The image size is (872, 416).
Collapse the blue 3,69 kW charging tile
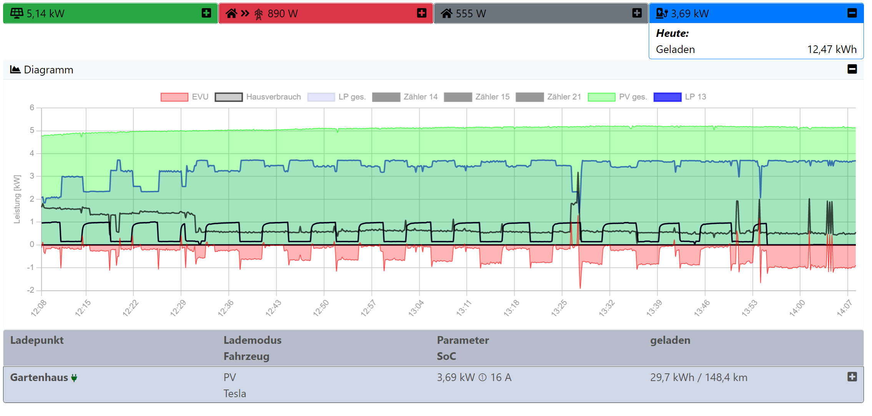point(852,13)
